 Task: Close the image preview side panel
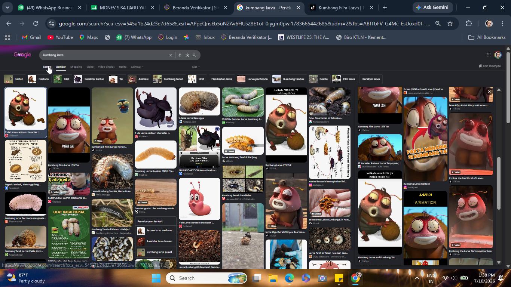[x=489, y=92]
